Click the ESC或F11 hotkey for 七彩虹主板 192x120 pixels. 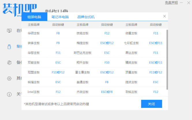point(156,43)
